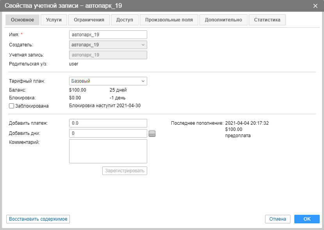Click inside the Комментарий text area
Image resolution: width=324 pixels, height=230 pixels.
(x=108, y=151)
